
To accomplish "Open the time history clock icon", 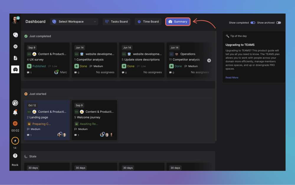I will (15, 103).
